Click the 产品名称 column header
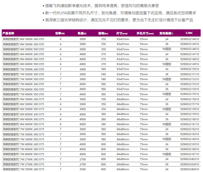The image size is (203, 172). pyautogui.click(x=8, y=33)
